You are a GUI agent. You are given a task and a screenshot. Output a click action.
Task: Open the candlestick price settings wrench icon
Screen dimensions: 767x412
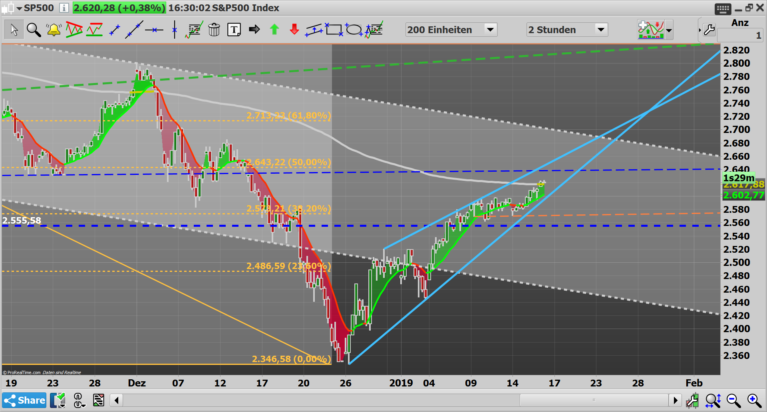pos(692,400)
